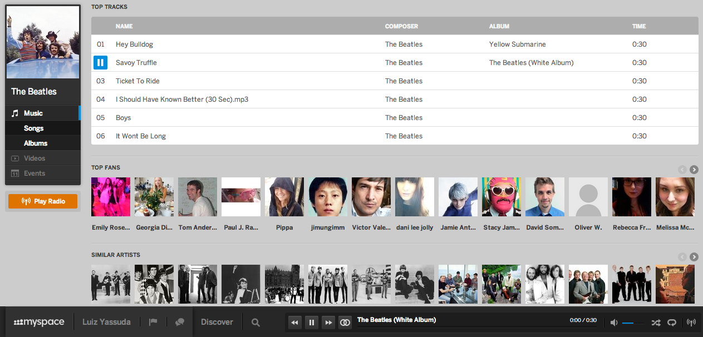The image size is (703, 337).
Task: Open composer The Beatles in Hey Bulldog row
Action: [x=404, y=44]
